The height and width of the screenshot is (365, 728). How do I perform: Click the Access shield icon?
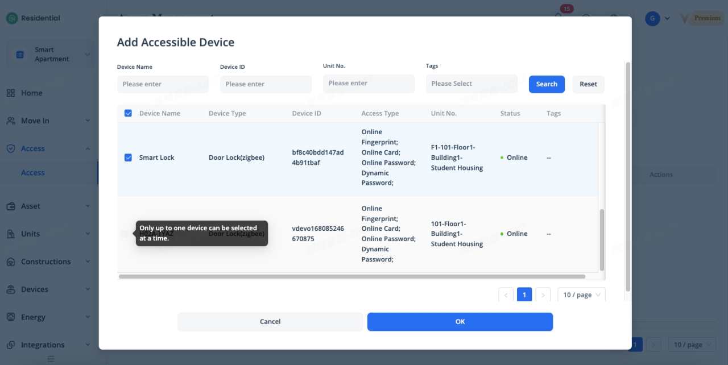11,148
